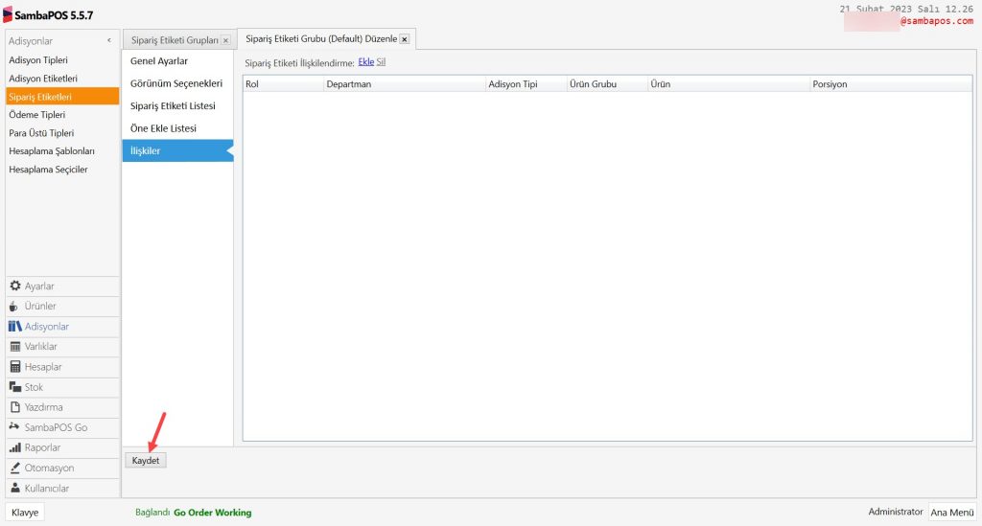Screen dimensions: 982x526
Task: Collapse the Adisyonlar panel with chevron
Action: pos(108,41)
